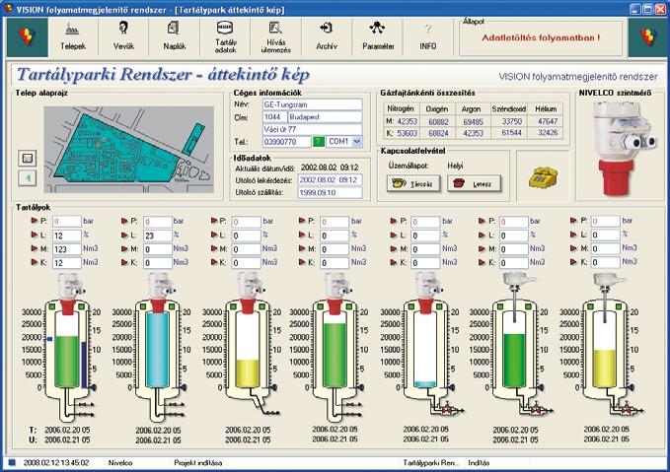670x472 pixels.
Task: Click the blue square status bar icon
Action: 12,462
